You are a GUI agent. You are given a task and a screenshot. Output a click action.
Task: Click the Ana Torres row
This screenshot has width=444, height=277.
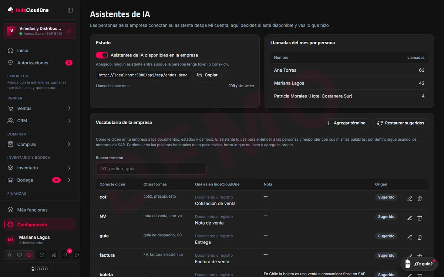point(349,70)
